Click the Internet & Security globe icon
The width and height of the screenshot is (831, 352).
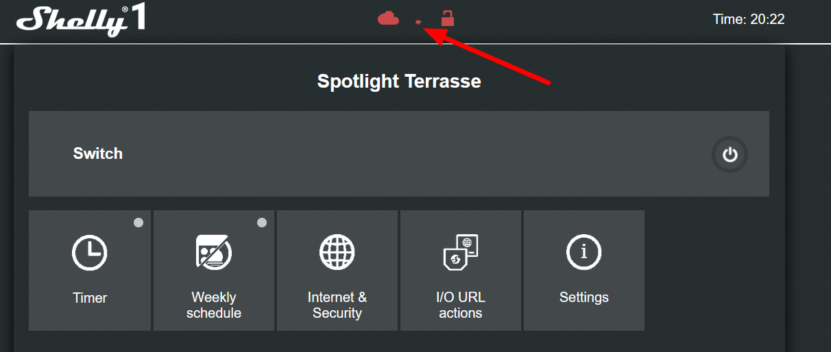point(337,252)
